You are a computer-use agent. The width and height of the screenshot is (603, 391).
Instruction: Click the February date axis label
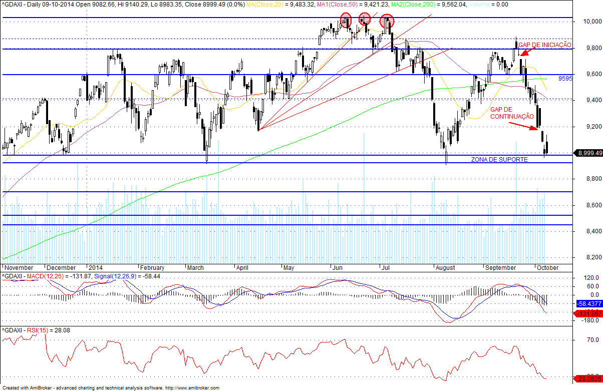[x=152, y=268]
